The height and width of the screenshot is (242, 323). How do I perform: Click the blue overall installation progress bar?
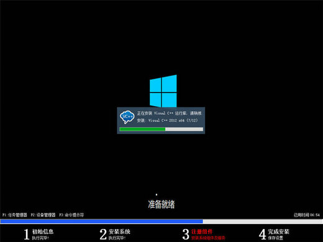click(161, 222)
